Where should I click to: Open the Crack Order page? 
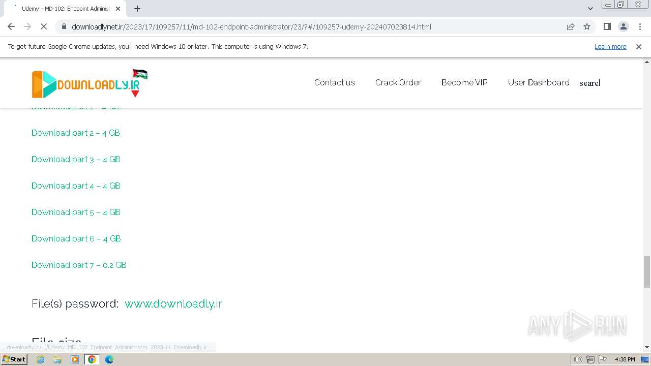click(x=398, y=82)
